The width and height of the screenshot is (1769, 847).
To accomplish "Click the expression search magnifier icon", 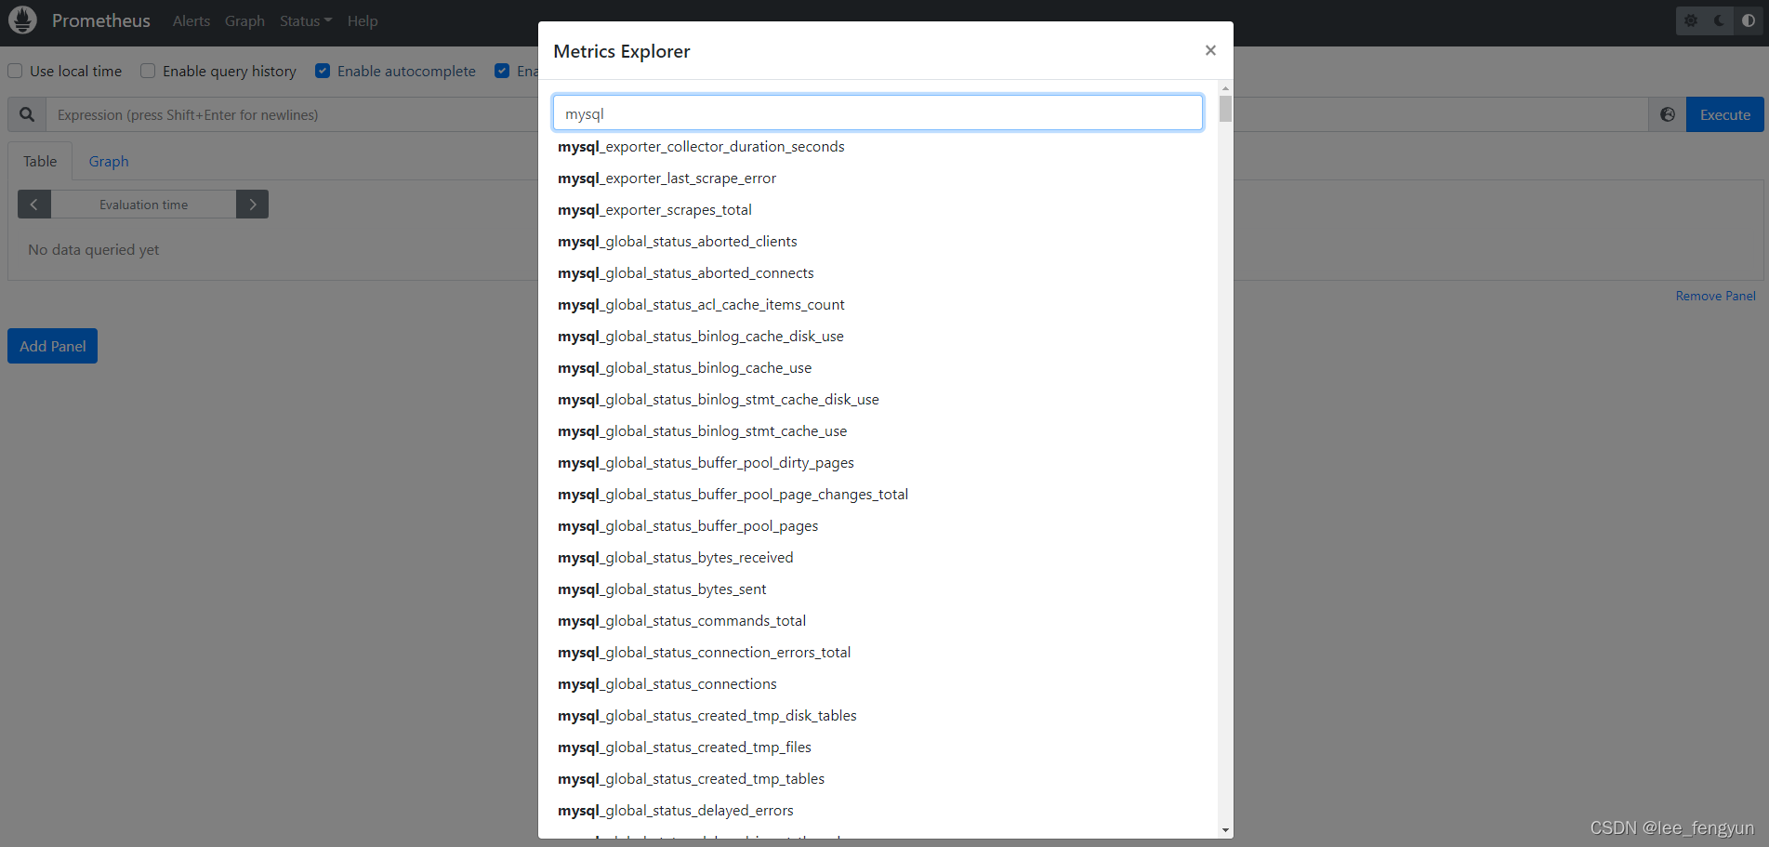I will pos(27,114).
